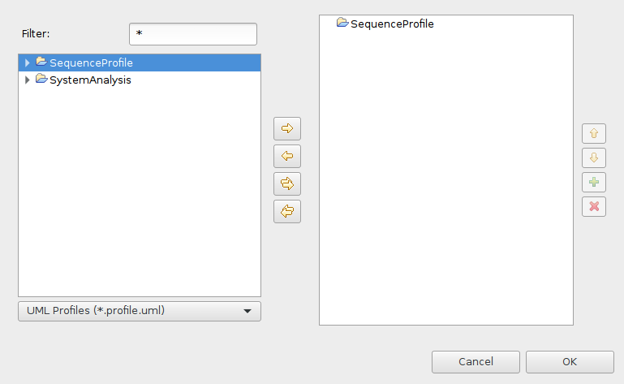
Task: Click the Filter text field
Action: coord(193,34)
